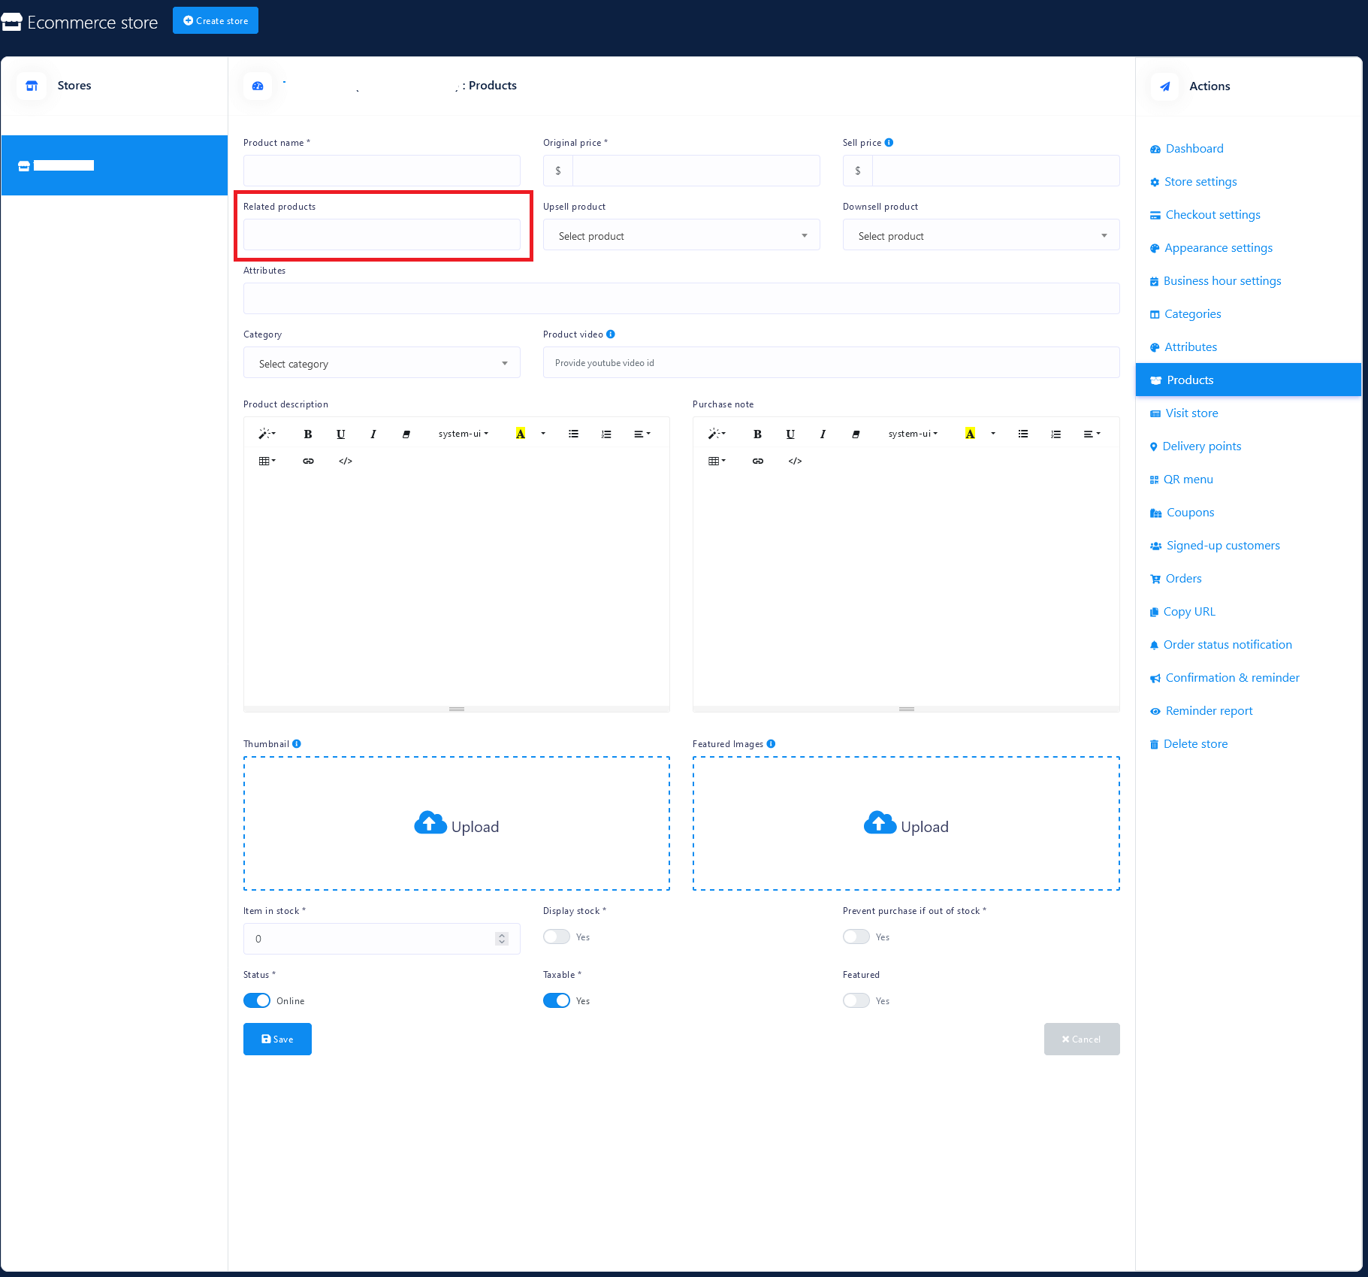The height and width of the screenshot is (1277, 1368).
Task: Click the Create store button
Action: click(216, 20)
